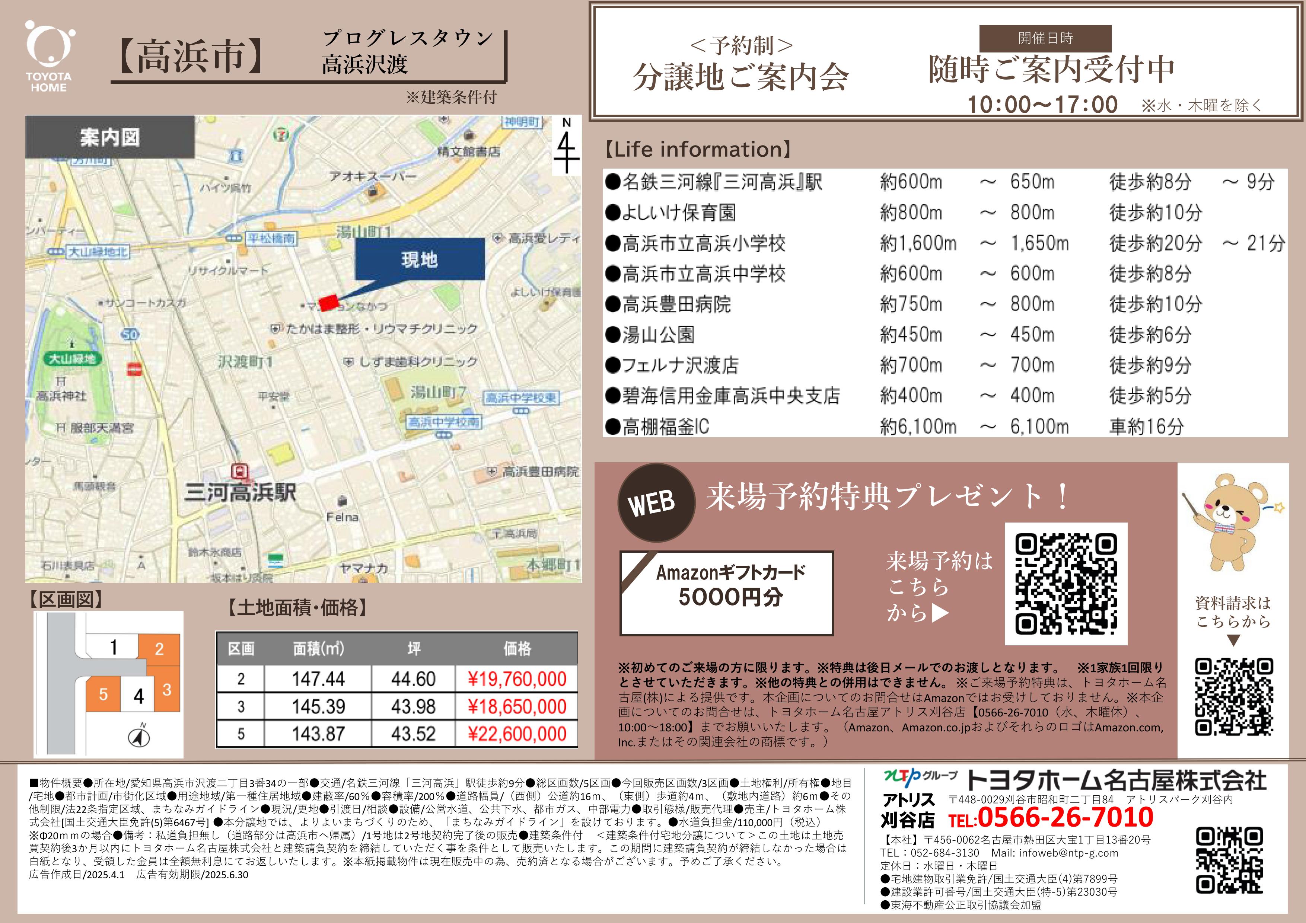
Task: Click the 随時ご案内受付中 text
Action: click(1051, 70)
